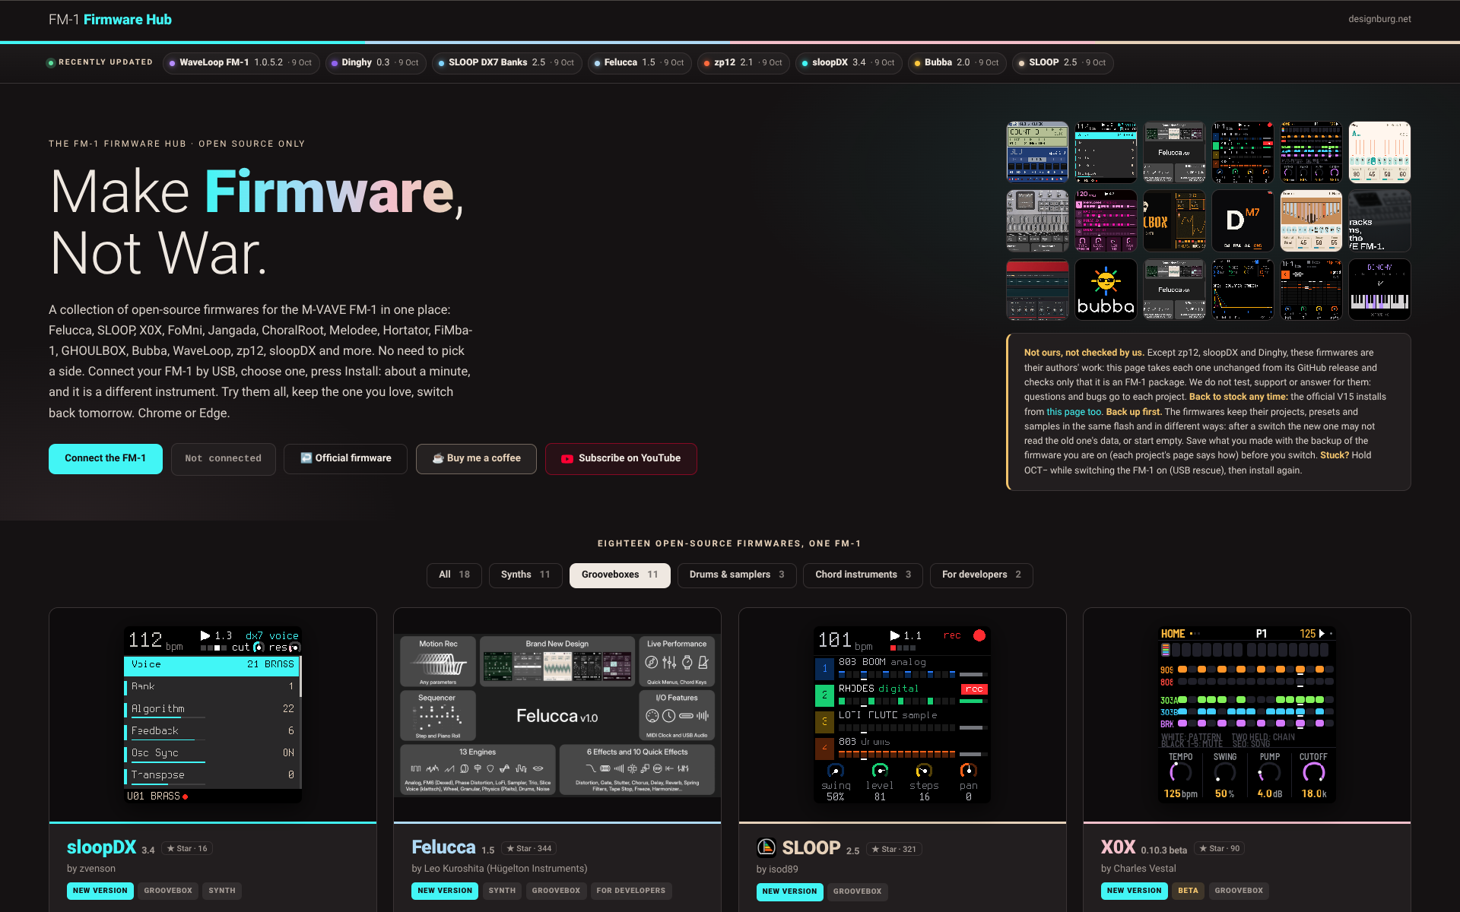Click the sloopDX Star 16 GitHub badge

pos(187,849)
